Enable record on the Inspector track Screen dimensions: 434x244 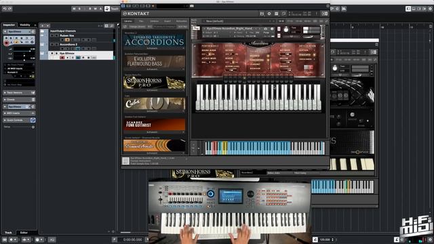[x=6, y=43]
